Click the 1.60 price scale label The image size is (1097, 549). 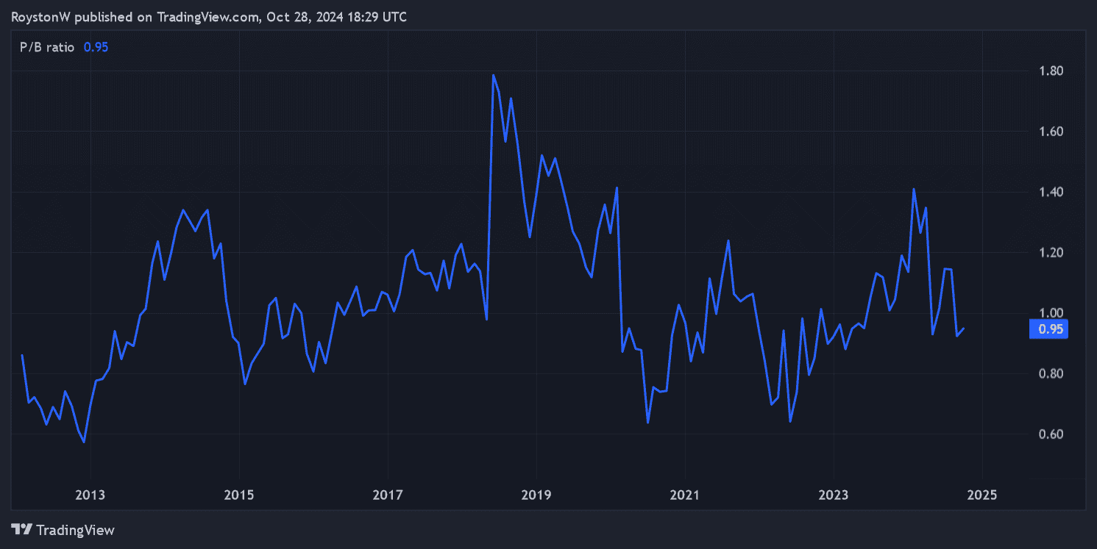tap(1050, 132)
